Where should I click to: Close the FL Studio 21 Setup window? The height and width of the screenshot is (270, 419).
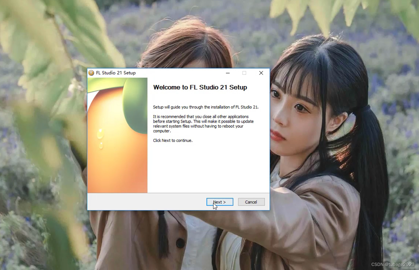[261, 73]
